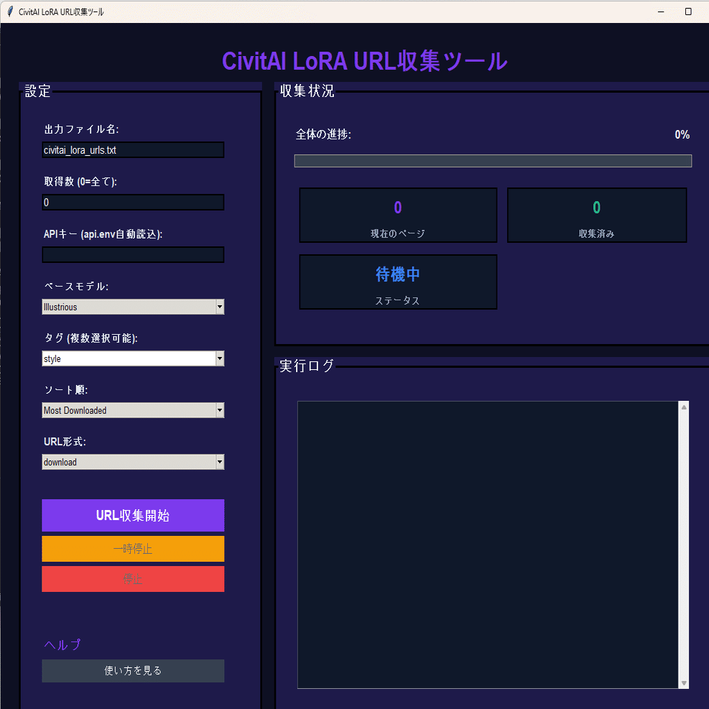Click the 0% progress percentage label
The height and width of the screenshot is (709, 709).
682,135
